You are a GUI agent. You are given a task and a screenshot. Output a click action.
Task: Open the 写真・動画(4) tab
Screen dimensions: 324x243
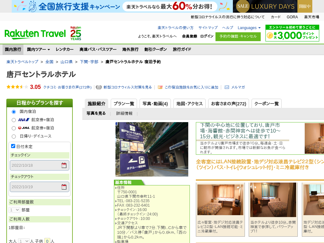coord(155,103)
